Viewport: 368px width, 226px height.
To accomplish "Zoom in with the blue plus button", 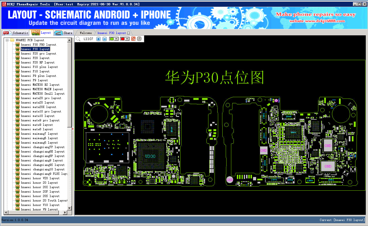I will [98, 39].
